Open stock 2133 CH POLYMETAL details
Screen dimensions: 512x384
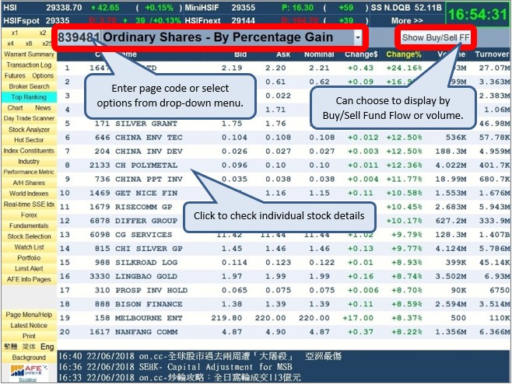tap(283, 165)
